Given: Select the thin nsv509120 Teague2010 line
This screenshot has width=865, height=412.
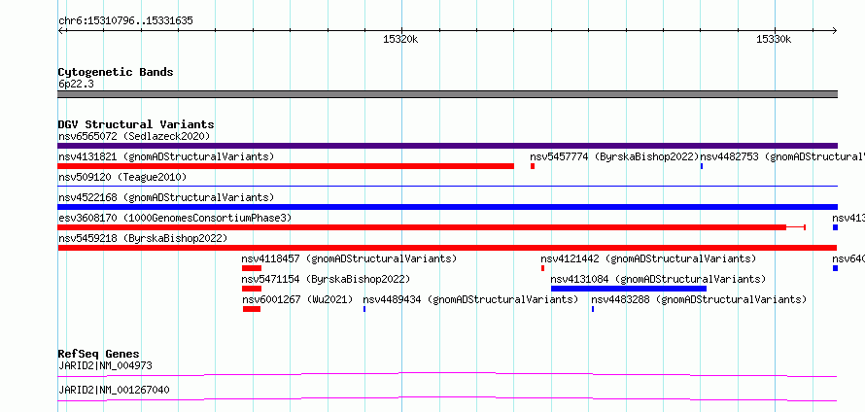Looking at the screenshot, I should tap(447, 187).
